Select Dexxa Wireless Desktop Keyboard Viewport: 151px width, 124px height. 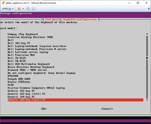(x=31, y=67)
